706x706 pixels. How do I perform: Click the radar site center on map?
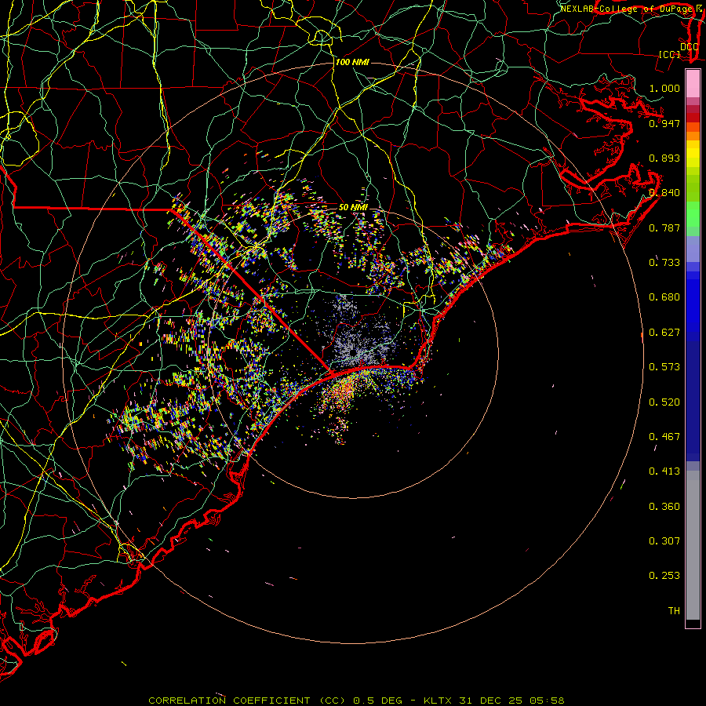(353, 352)
